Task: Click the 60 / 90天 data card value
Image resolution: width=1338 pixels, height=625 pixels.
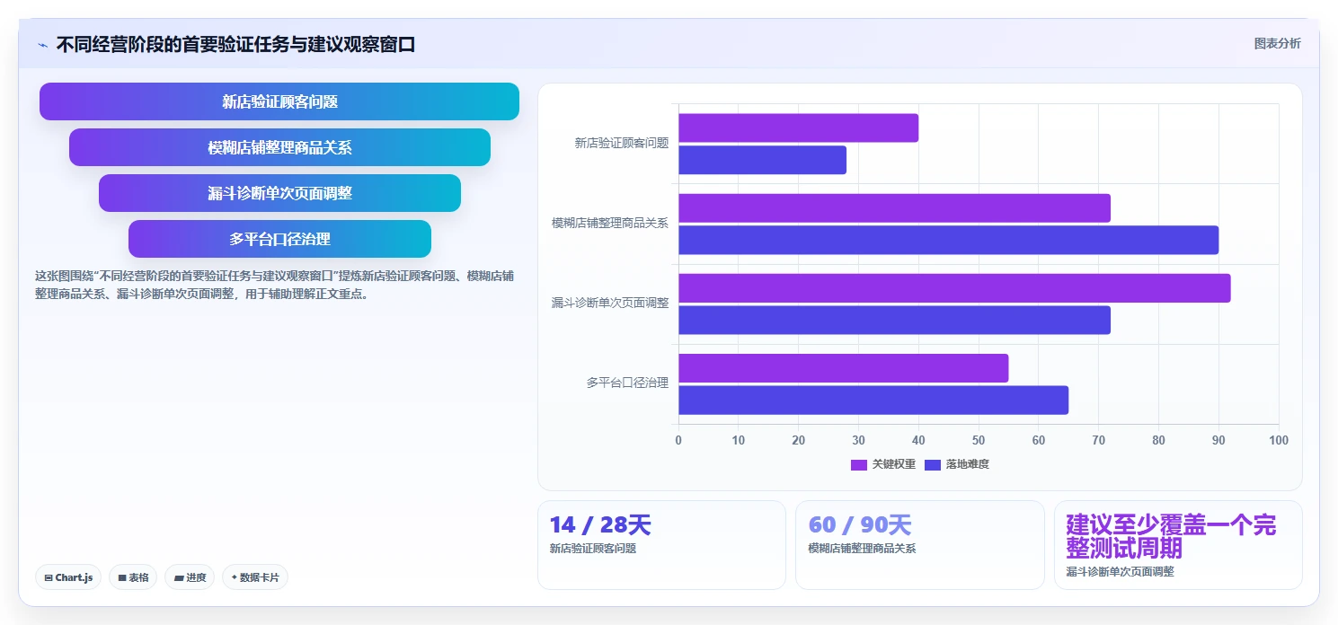Action: click(x=860, y=524)
